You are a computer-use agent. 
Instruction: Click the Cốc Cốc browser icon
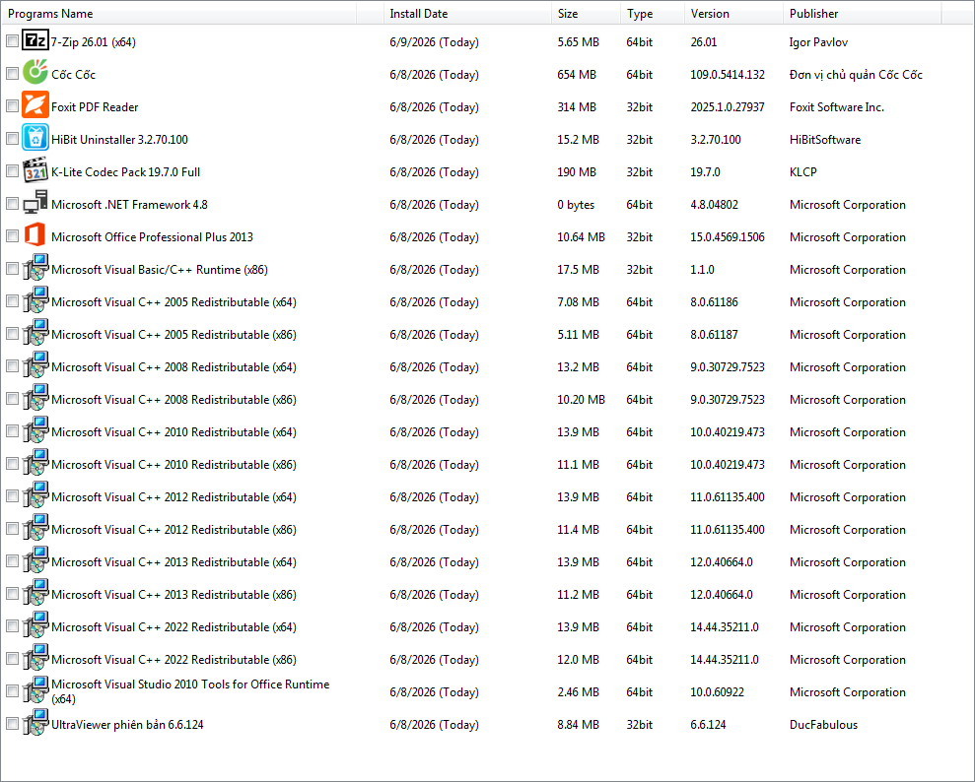(x=35, y=72)
